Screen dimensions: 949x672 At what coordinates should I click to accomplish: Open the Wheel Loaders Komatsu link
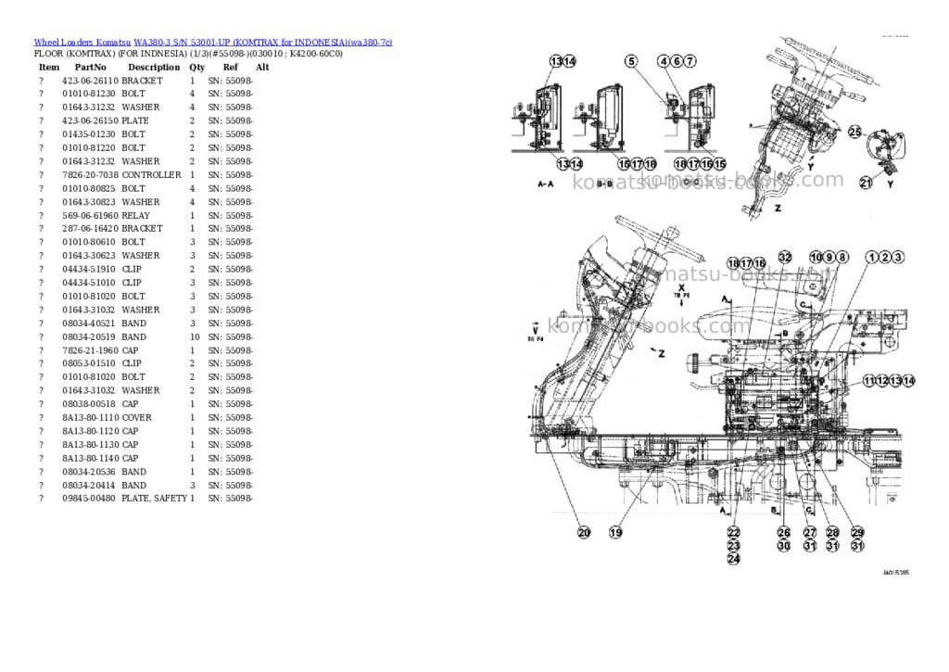pos(82,43)
